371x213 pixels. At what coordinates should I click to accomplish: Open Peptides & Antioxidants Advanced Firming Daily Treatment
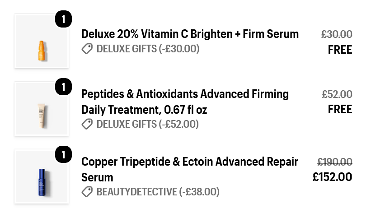(x=185, y=102)
